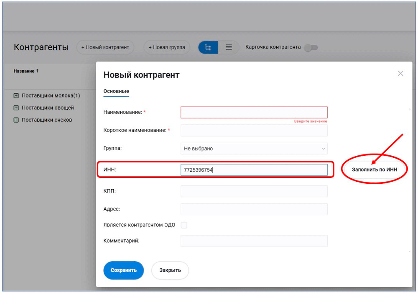Select the Основные tab
This screenshot has height=293, width=418.
click(116, 91)
